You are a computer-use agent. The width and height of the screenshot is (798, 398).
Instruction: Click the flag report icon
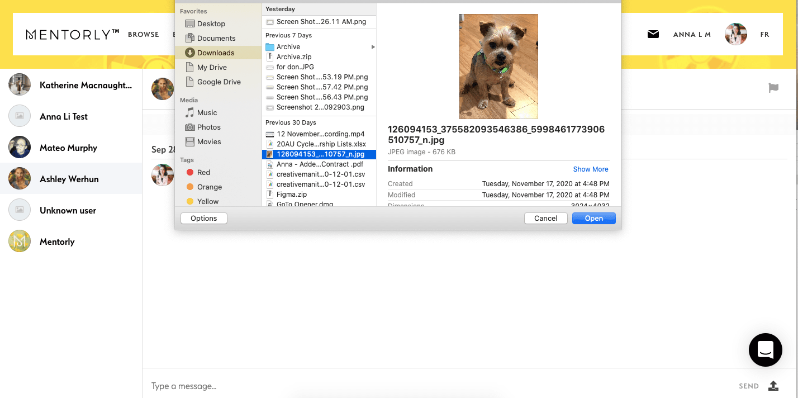tap(773, 88)
